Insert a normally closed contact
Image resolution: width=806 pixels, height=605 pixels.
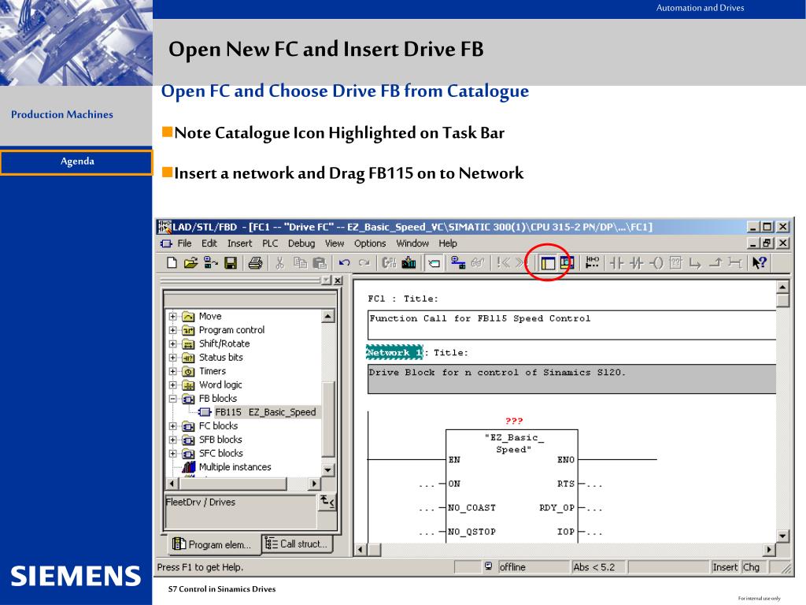pyautogui.click(x=636, y=263)
